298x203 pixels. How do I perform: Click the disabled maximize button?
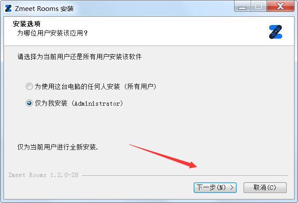click(x=259, y=7)
